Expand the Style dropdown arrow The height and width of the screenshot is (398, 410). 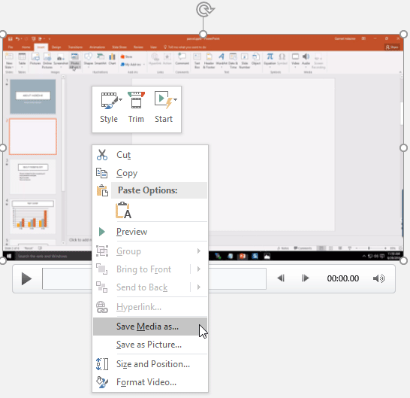point(120,99)
